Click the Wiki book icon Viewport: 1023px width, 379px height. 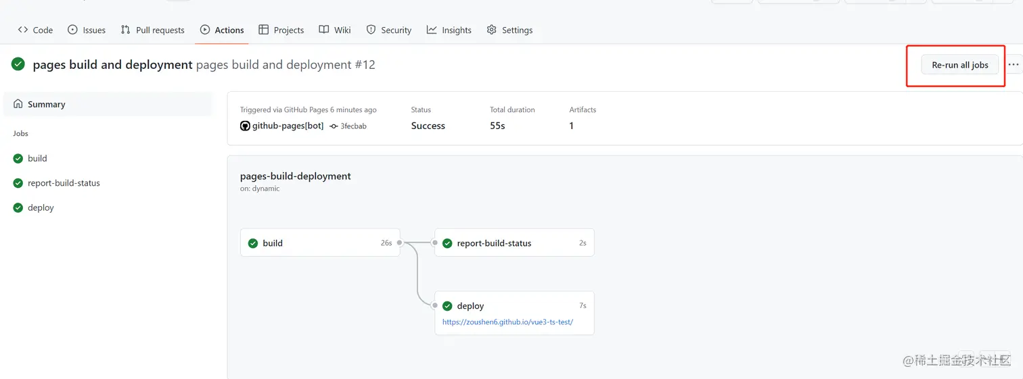(324, 30)
